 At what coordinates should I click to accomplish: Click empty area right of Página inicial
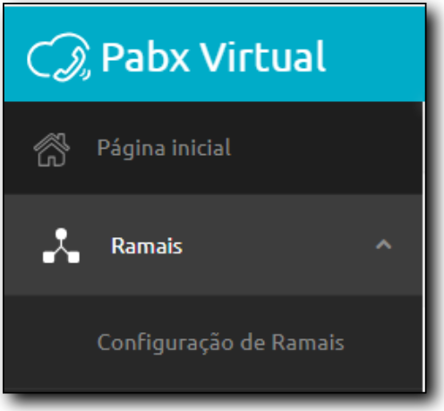(x=325, y=148)
